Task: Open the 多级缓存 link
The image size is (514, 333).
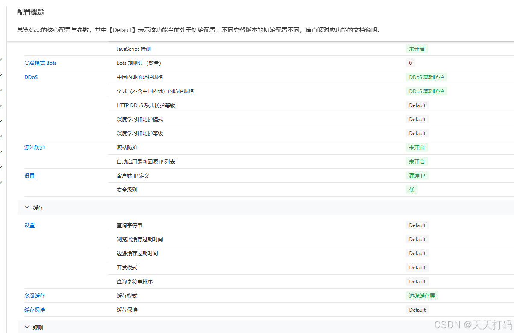Action: point(35,296)
